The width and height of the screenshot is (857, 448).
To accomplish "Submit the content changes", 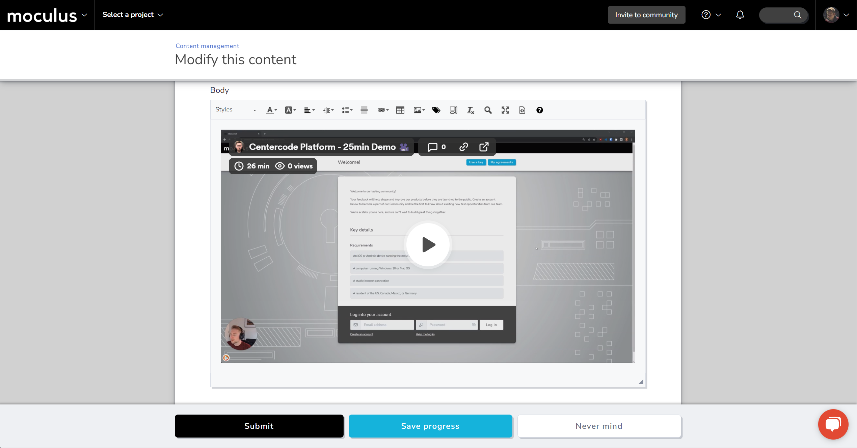I will (259, 426).
